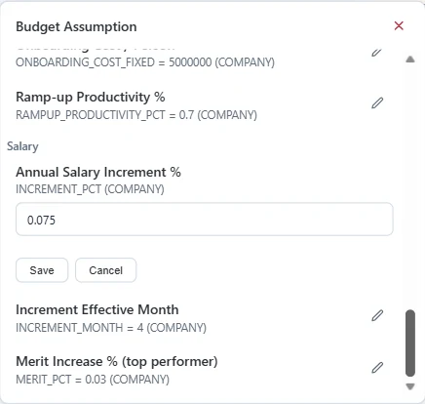The width and height of the screenshot is (425, 404).
Task: Click ONBOARDING_COST_FIXED = 5000000 (COMPANY) text
Action: pos(145,62)
